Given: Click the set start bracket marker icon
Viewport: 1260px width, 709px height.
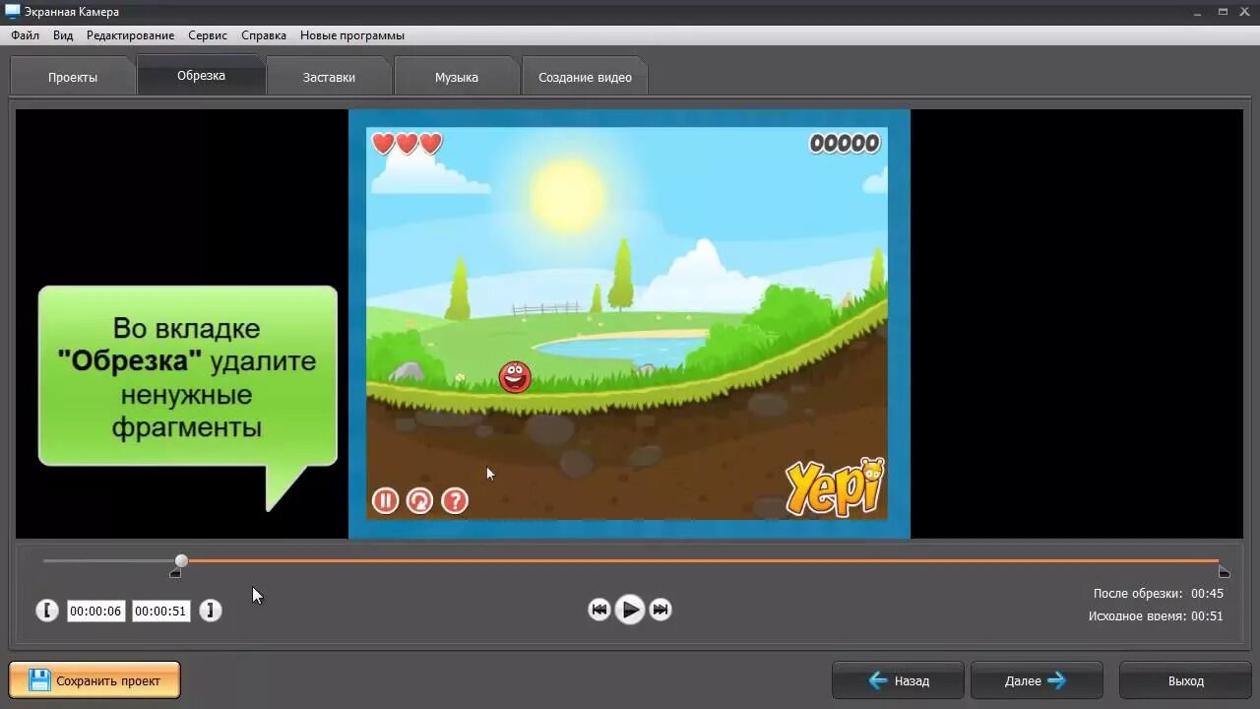Looking at the screenshot, I should (47, 611).
